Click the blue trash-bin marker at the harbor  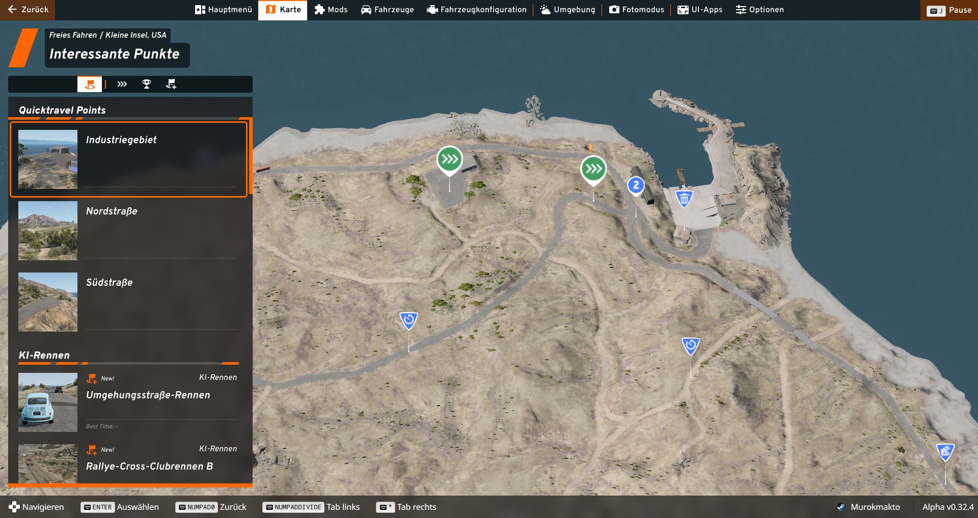tap(684, 198)
